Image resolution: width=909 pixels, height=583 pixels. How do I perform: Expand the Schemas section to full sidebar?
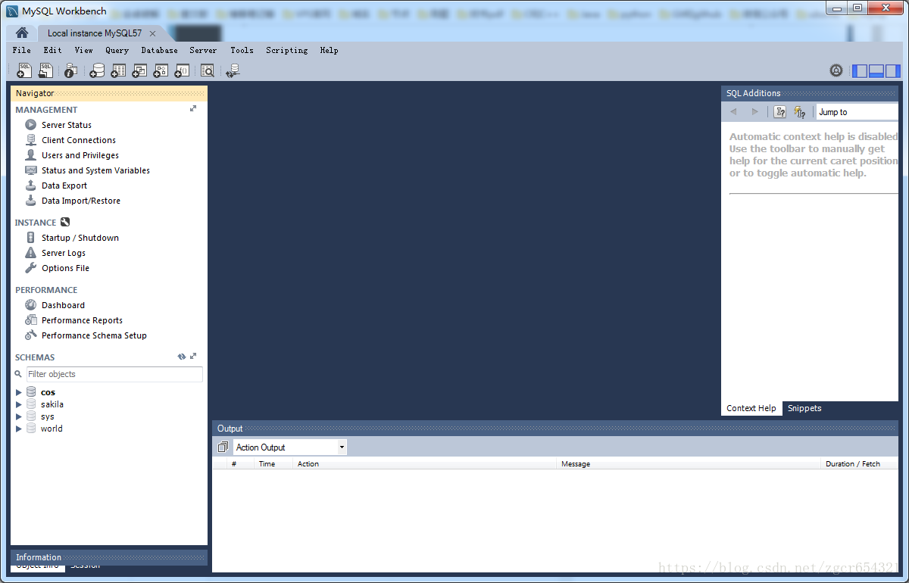tap(193, 357)
